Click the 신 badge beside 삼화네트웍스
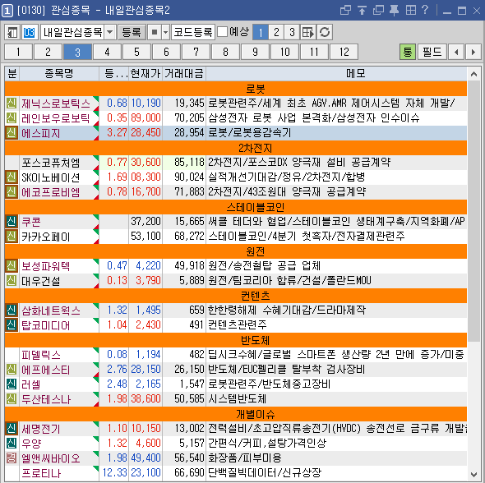Image resolution: width=485 pixels, height=483 pixels. tap(12, 310)
